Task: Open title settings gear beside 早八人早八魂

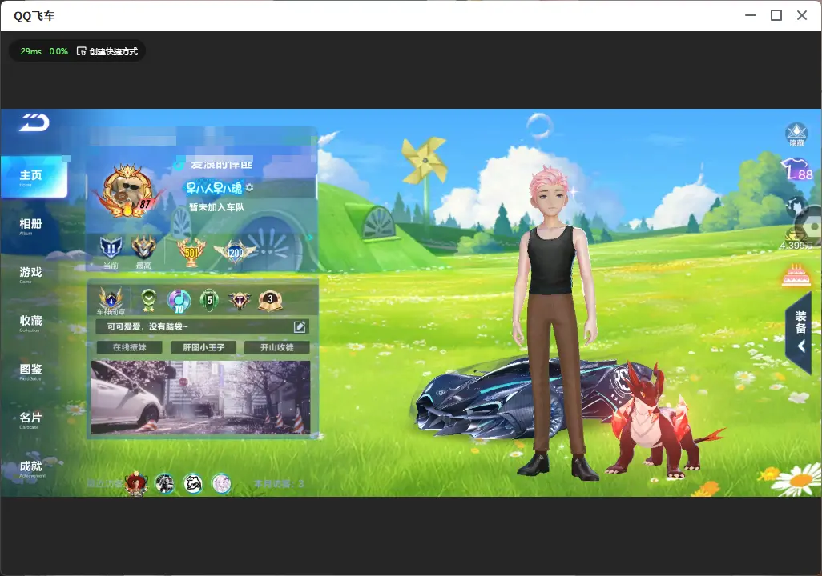Action: pyautogui.click(x=249, y=187)
